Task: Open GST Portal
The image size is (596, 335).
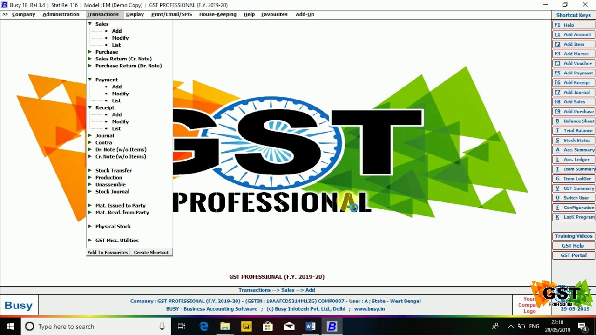Action: (573, 255)
